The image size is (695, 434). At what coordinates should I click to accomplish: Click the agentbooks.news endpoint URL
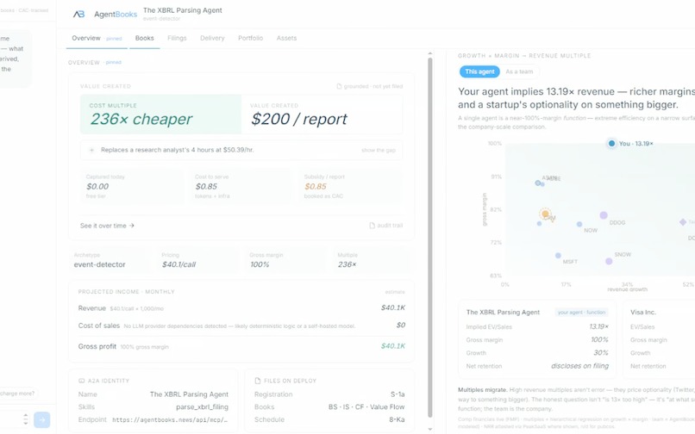(170, 420)
